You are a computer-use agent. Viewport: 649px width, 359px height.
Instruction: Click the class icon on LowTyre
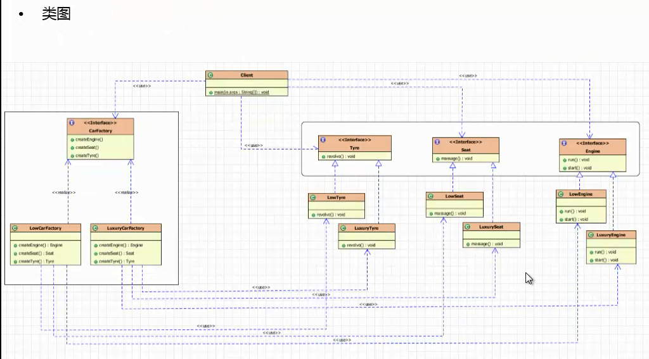tap(312, 198)
